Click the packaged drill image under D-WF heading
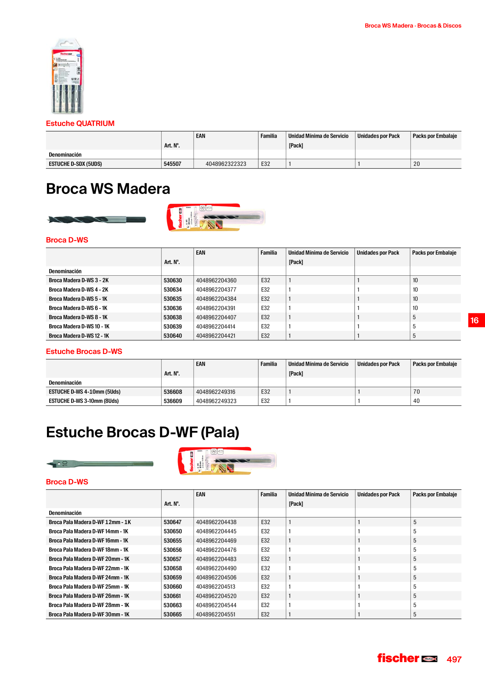485x686 pixels. 227,461
